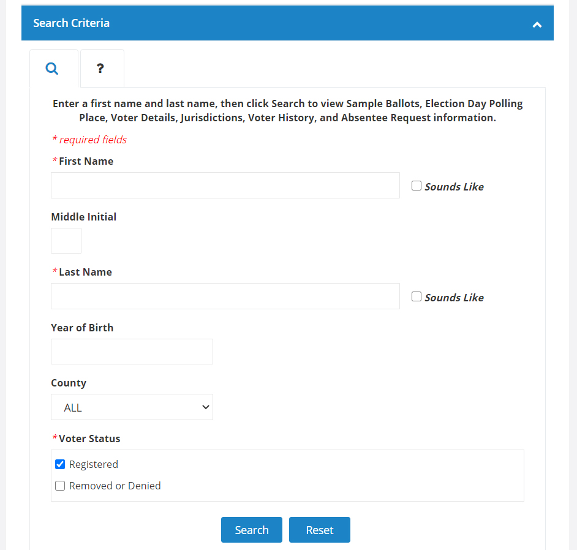Click the County field label
The height and width of the screenshot is (550, 577).
click(69, 383)
